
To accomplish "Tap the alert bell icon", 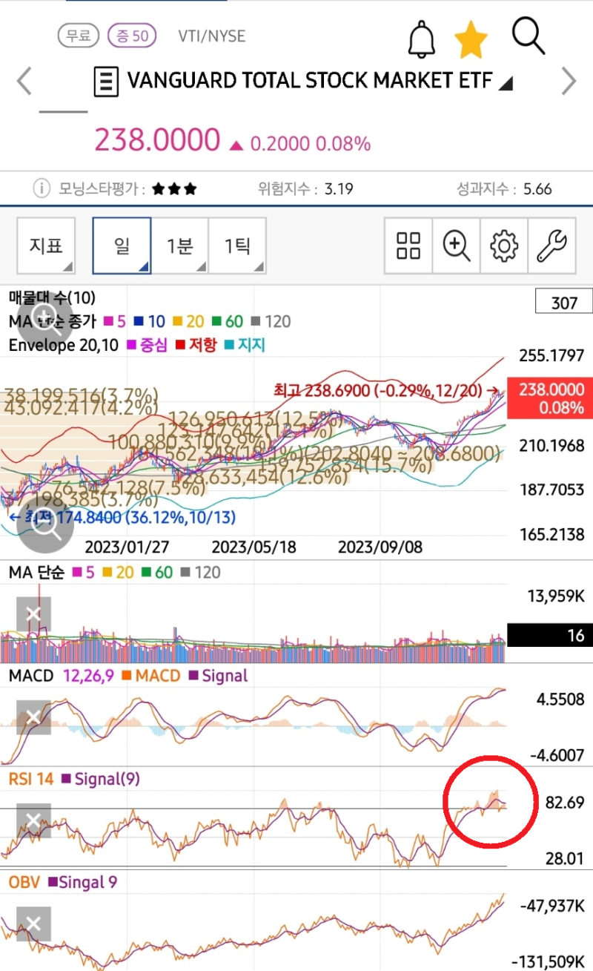I will tap(423, 39).
